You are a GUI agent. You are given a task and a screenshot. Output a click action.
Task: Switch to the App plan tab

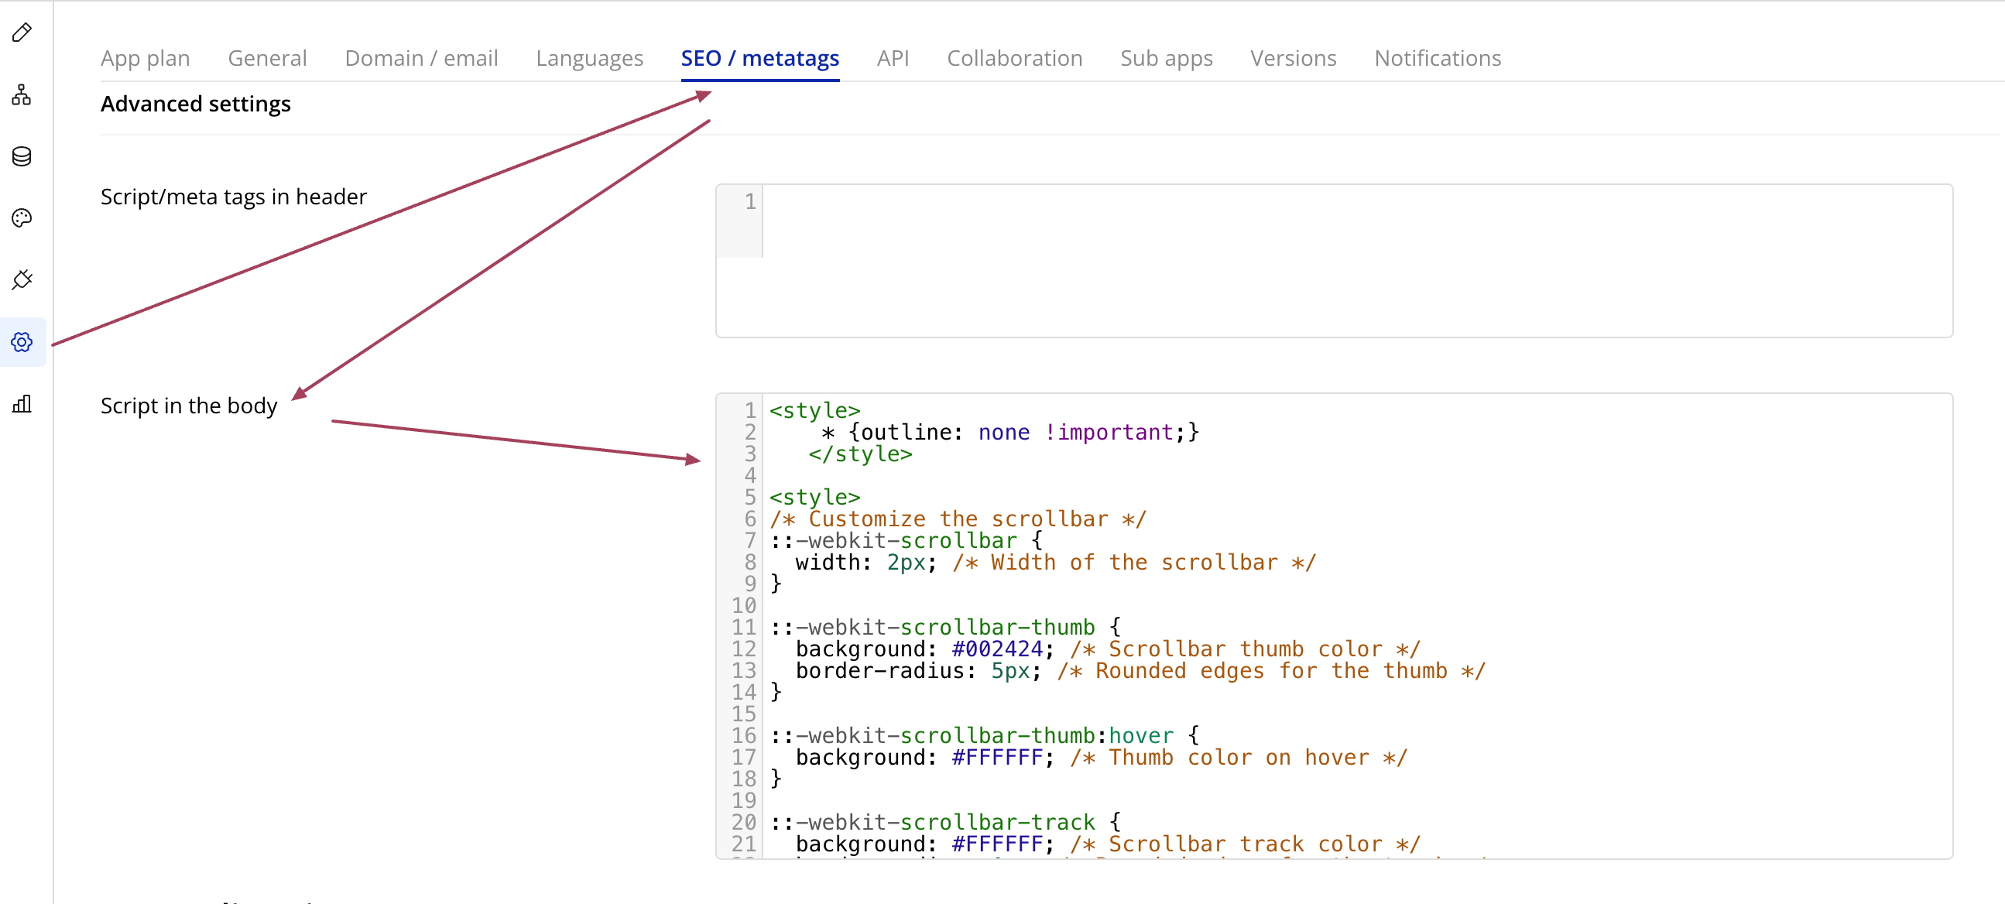tap(145, 58)
